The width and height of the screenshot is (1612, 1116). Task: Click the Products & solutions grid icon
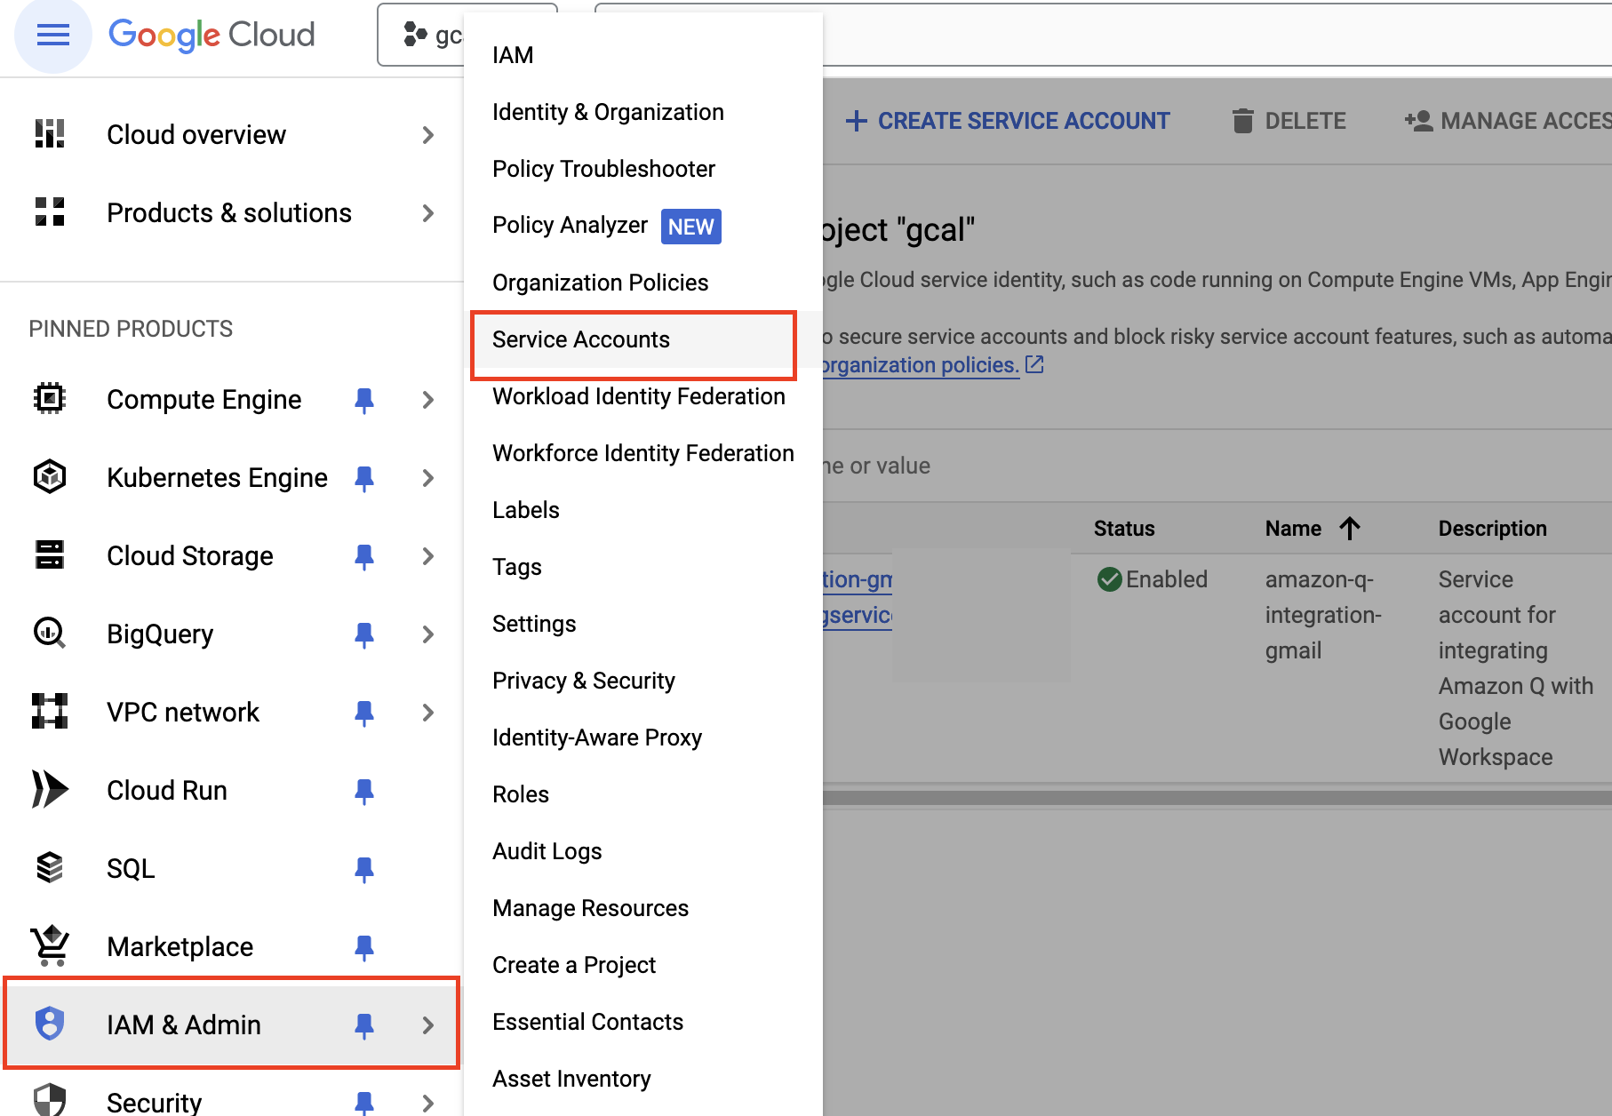[50, 212]
